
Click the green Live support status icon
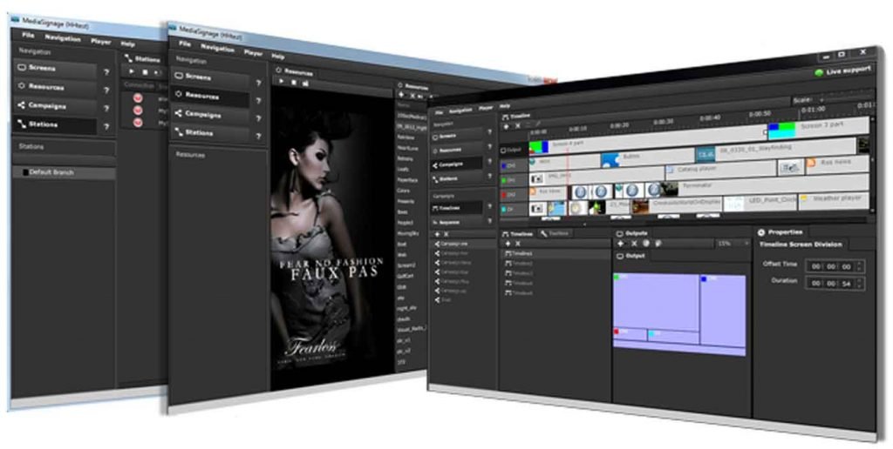[x=819, y=73]
